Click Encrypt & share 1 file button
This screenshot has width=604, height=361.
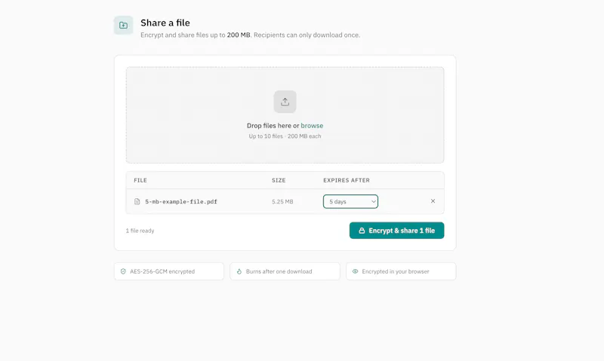[397, 231]
